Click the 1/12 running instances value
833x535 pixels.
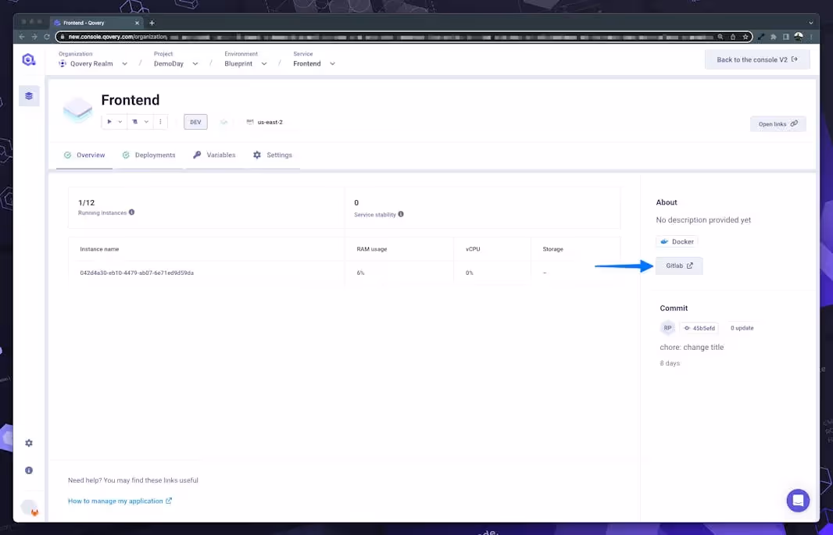click(x=86, y=202)
